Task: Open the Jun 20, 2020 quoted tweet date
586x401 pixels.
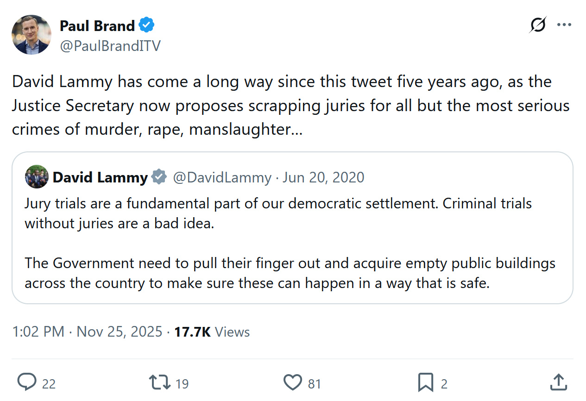Action: click(323, 177)
